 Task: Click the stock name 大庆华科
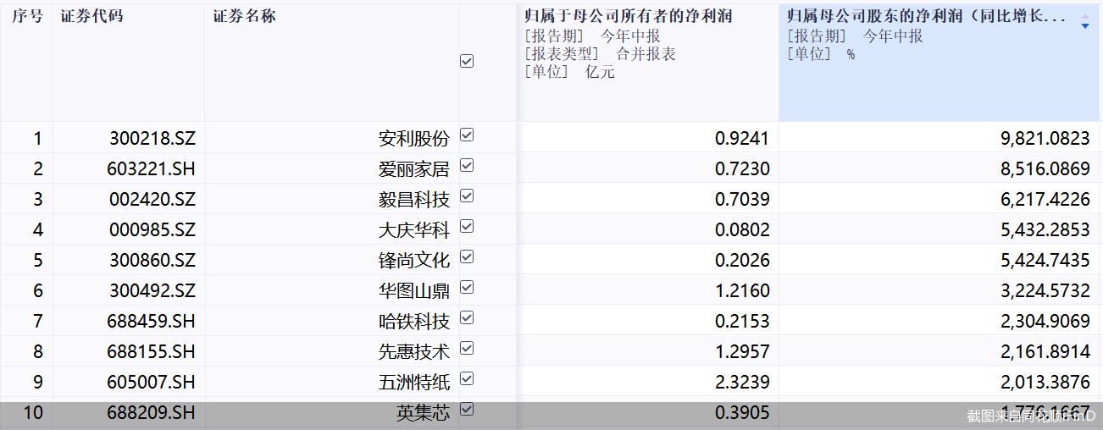tap(414, 230)
